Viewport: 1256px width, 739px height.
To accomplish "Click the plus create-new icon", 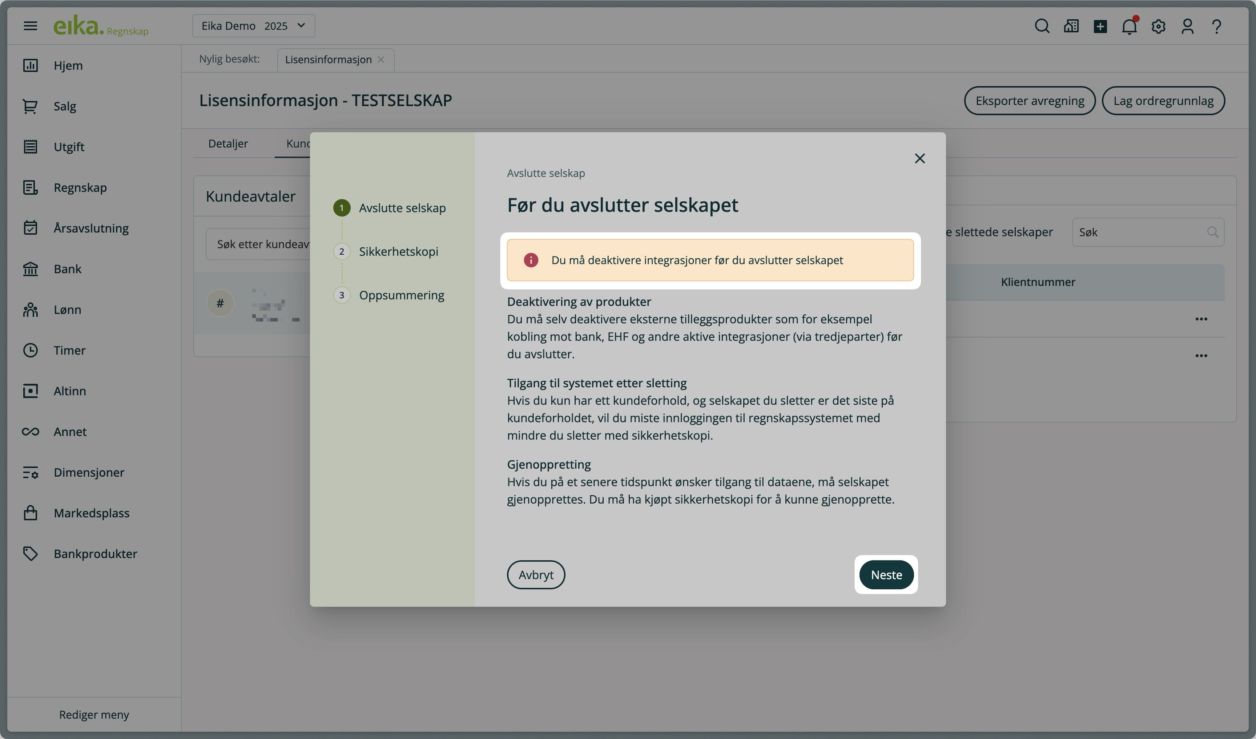I will (1100, 26).
